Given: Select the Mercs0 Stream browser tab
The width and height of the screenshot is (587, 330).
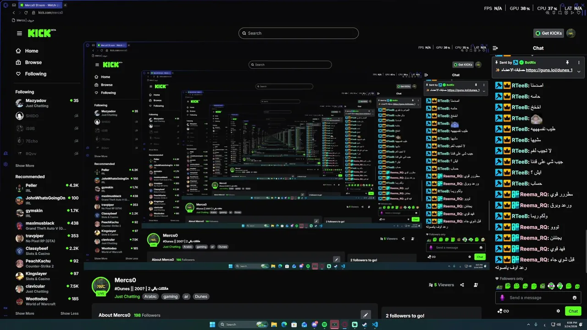Looking at the screenshot, I should pos(40,5).
